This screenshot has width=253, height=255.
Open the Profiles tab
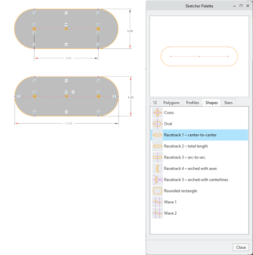coord(192,103)
